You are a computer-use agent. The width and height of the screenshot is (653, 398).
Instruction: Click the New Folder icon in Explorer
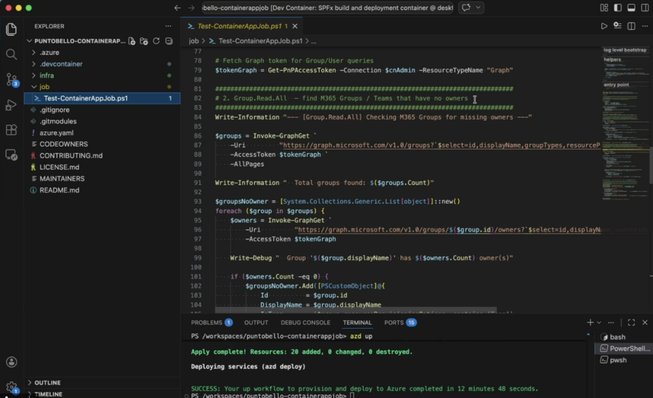[144, 41]
